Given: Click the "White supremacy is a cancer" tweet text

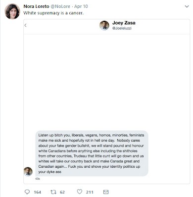Looking at the screenshot, I should (53, 13).
